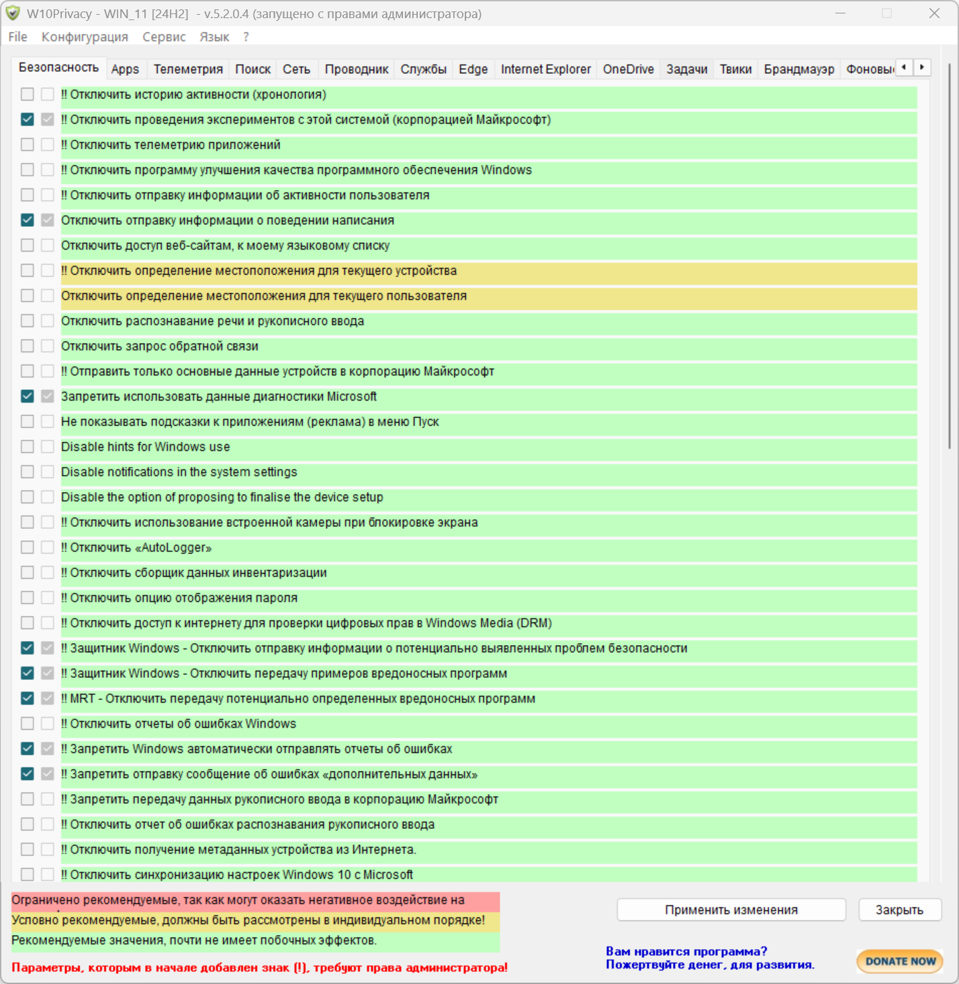This screenshot has width=959, height=984.
Task: Open the Сервис menu
Action: [164, 37]
